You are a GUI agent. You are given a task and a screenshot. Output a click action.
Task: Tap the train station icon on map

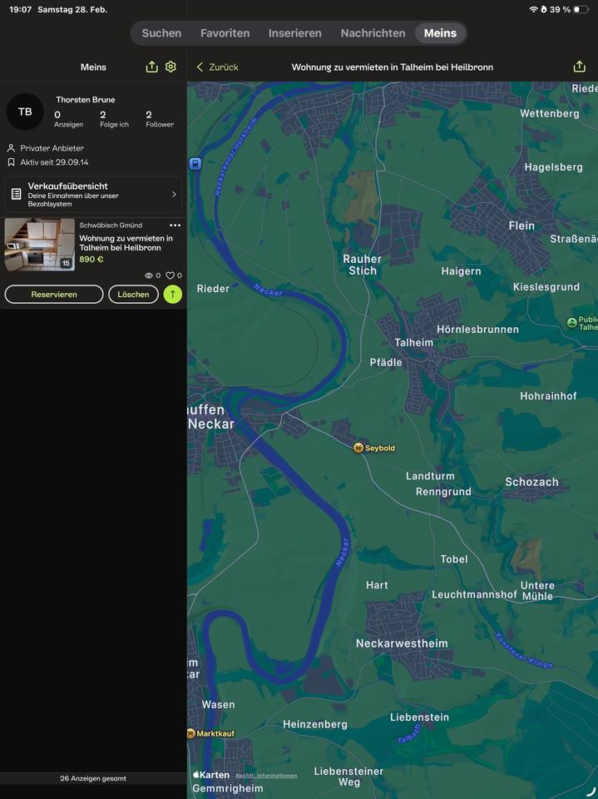[195, 164]
